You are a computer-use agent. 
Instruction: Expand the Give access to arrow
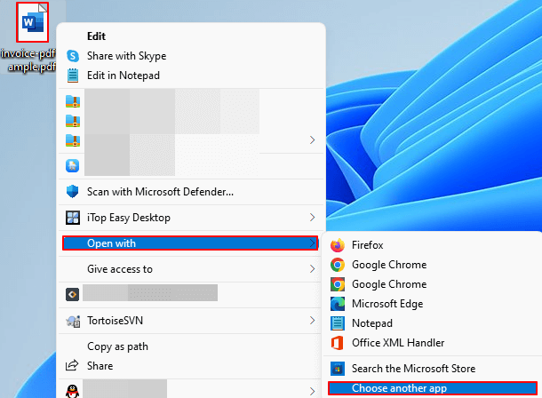pos(313,269)
